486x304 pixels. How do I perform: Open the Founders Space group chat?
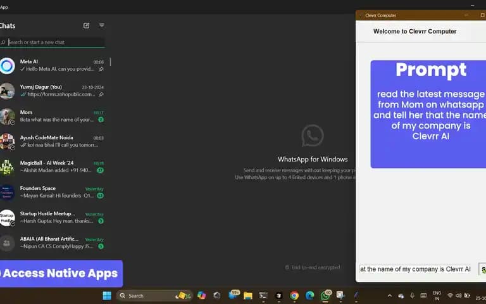(x=53, y=192)
